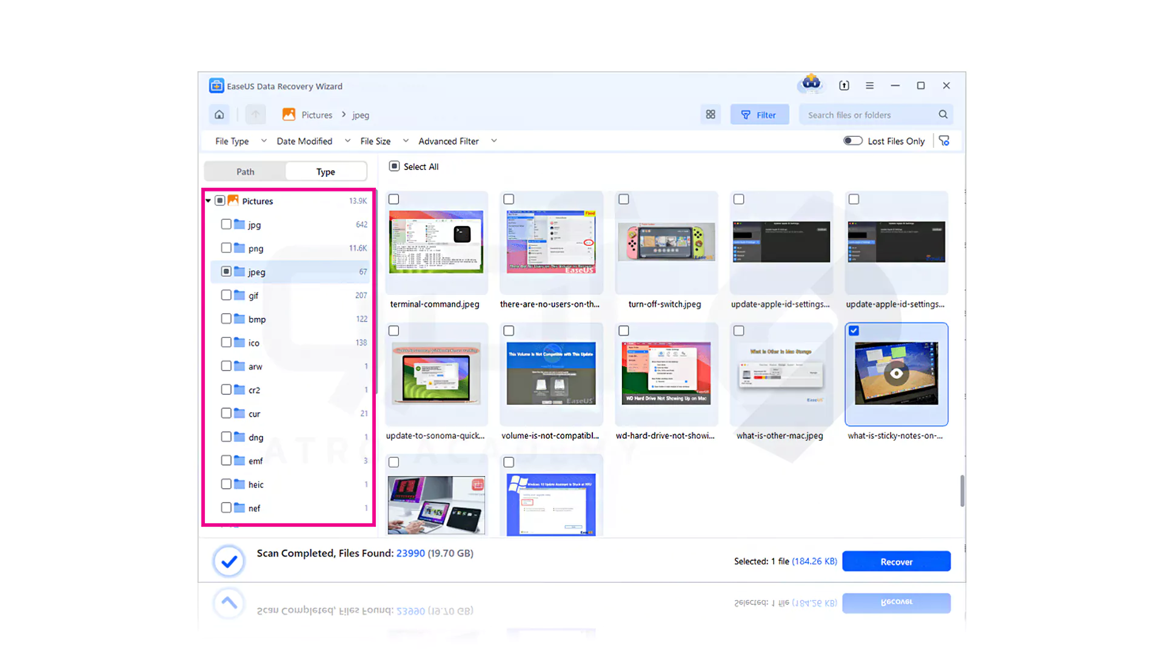The width and height of the screenshot is (1164, 654).
Task: Switch to the Type tab
Action: click(326, 172)
